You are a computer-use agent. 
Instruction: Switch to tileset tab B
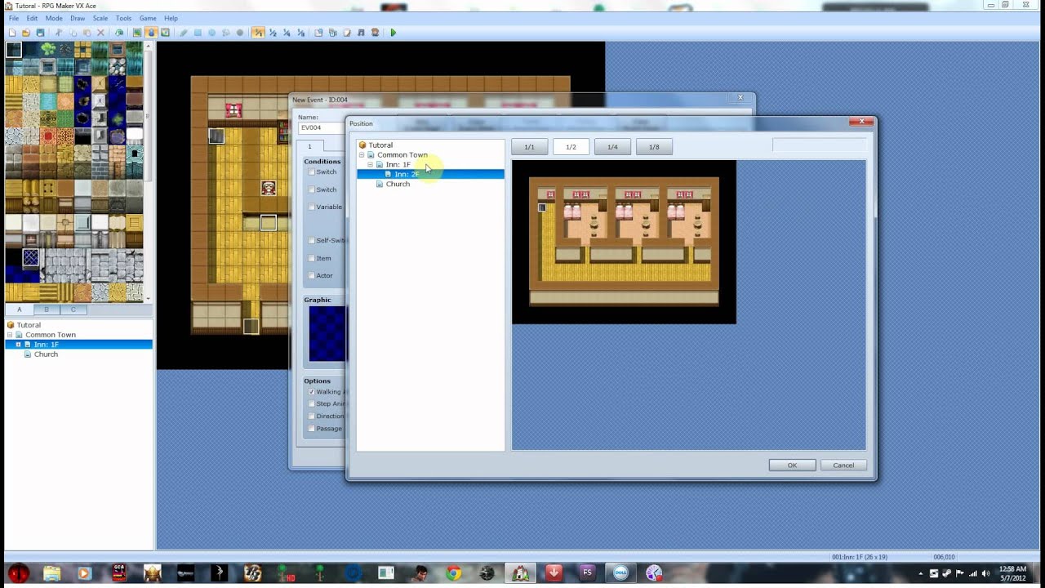pyautogui.click(x=47, y=310)
